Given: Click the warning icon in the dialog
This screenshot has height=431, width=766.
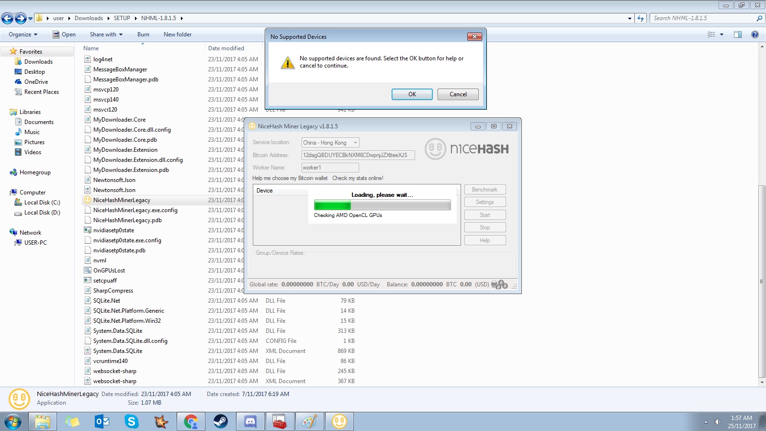Looking at the screenshot, I should click(x=287, y=62).
